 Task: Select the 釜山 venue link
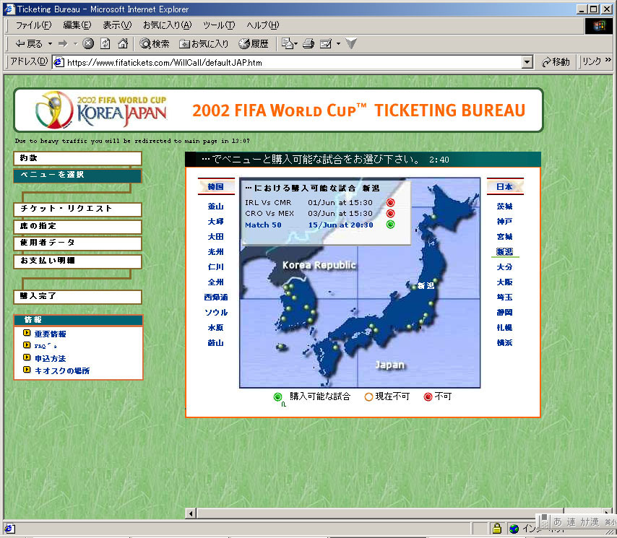point(215,206)
